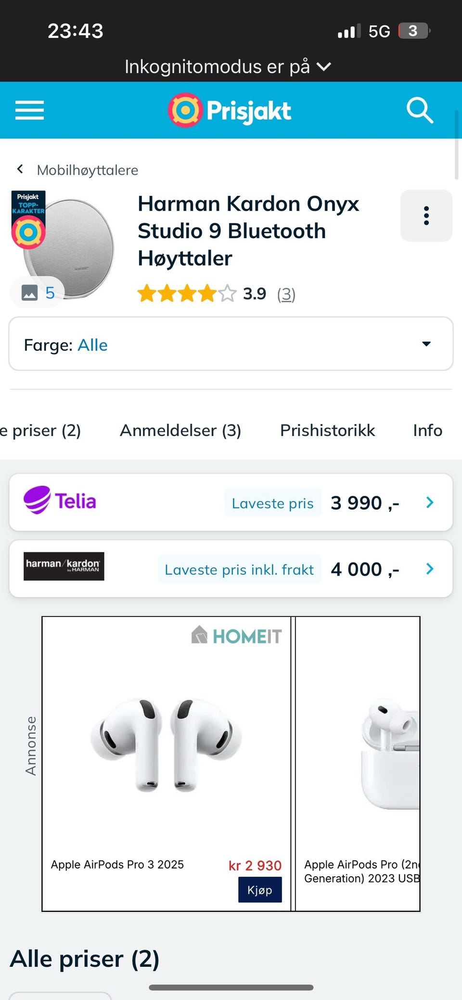Click the Prisjakt logo
Screen dimensions: 462x1000
click(x=230, y=110)
